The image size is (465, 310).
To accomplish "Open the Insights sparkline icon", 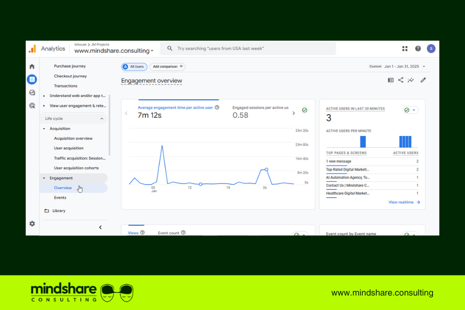I will 411,80.
